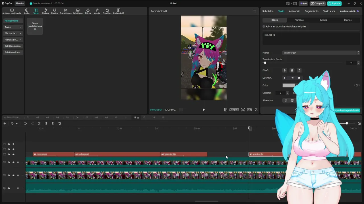Screen dimensions: 364x204
Task: Select the Agregar texto option
Action: click(13, 21)
